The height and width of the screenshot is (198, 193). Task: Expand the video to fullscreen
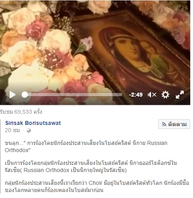pyautogui.click(x=180, y=95)
